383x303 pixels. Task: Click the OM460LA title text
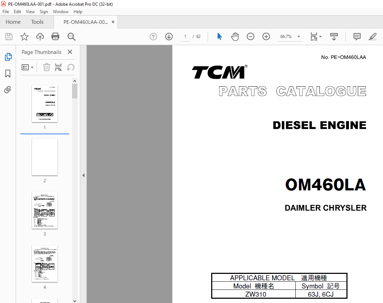[x=325, y=185]
